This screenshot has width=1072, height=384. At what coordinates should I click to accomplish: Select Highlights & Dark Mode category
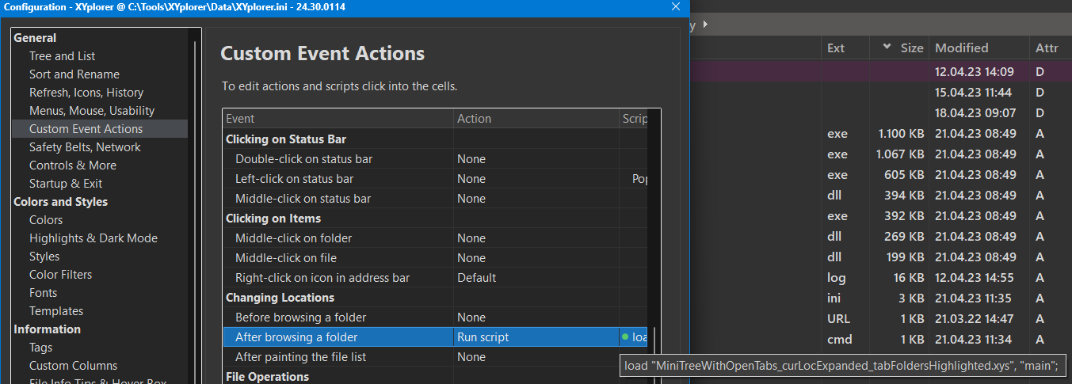click(x=93, y=238)
